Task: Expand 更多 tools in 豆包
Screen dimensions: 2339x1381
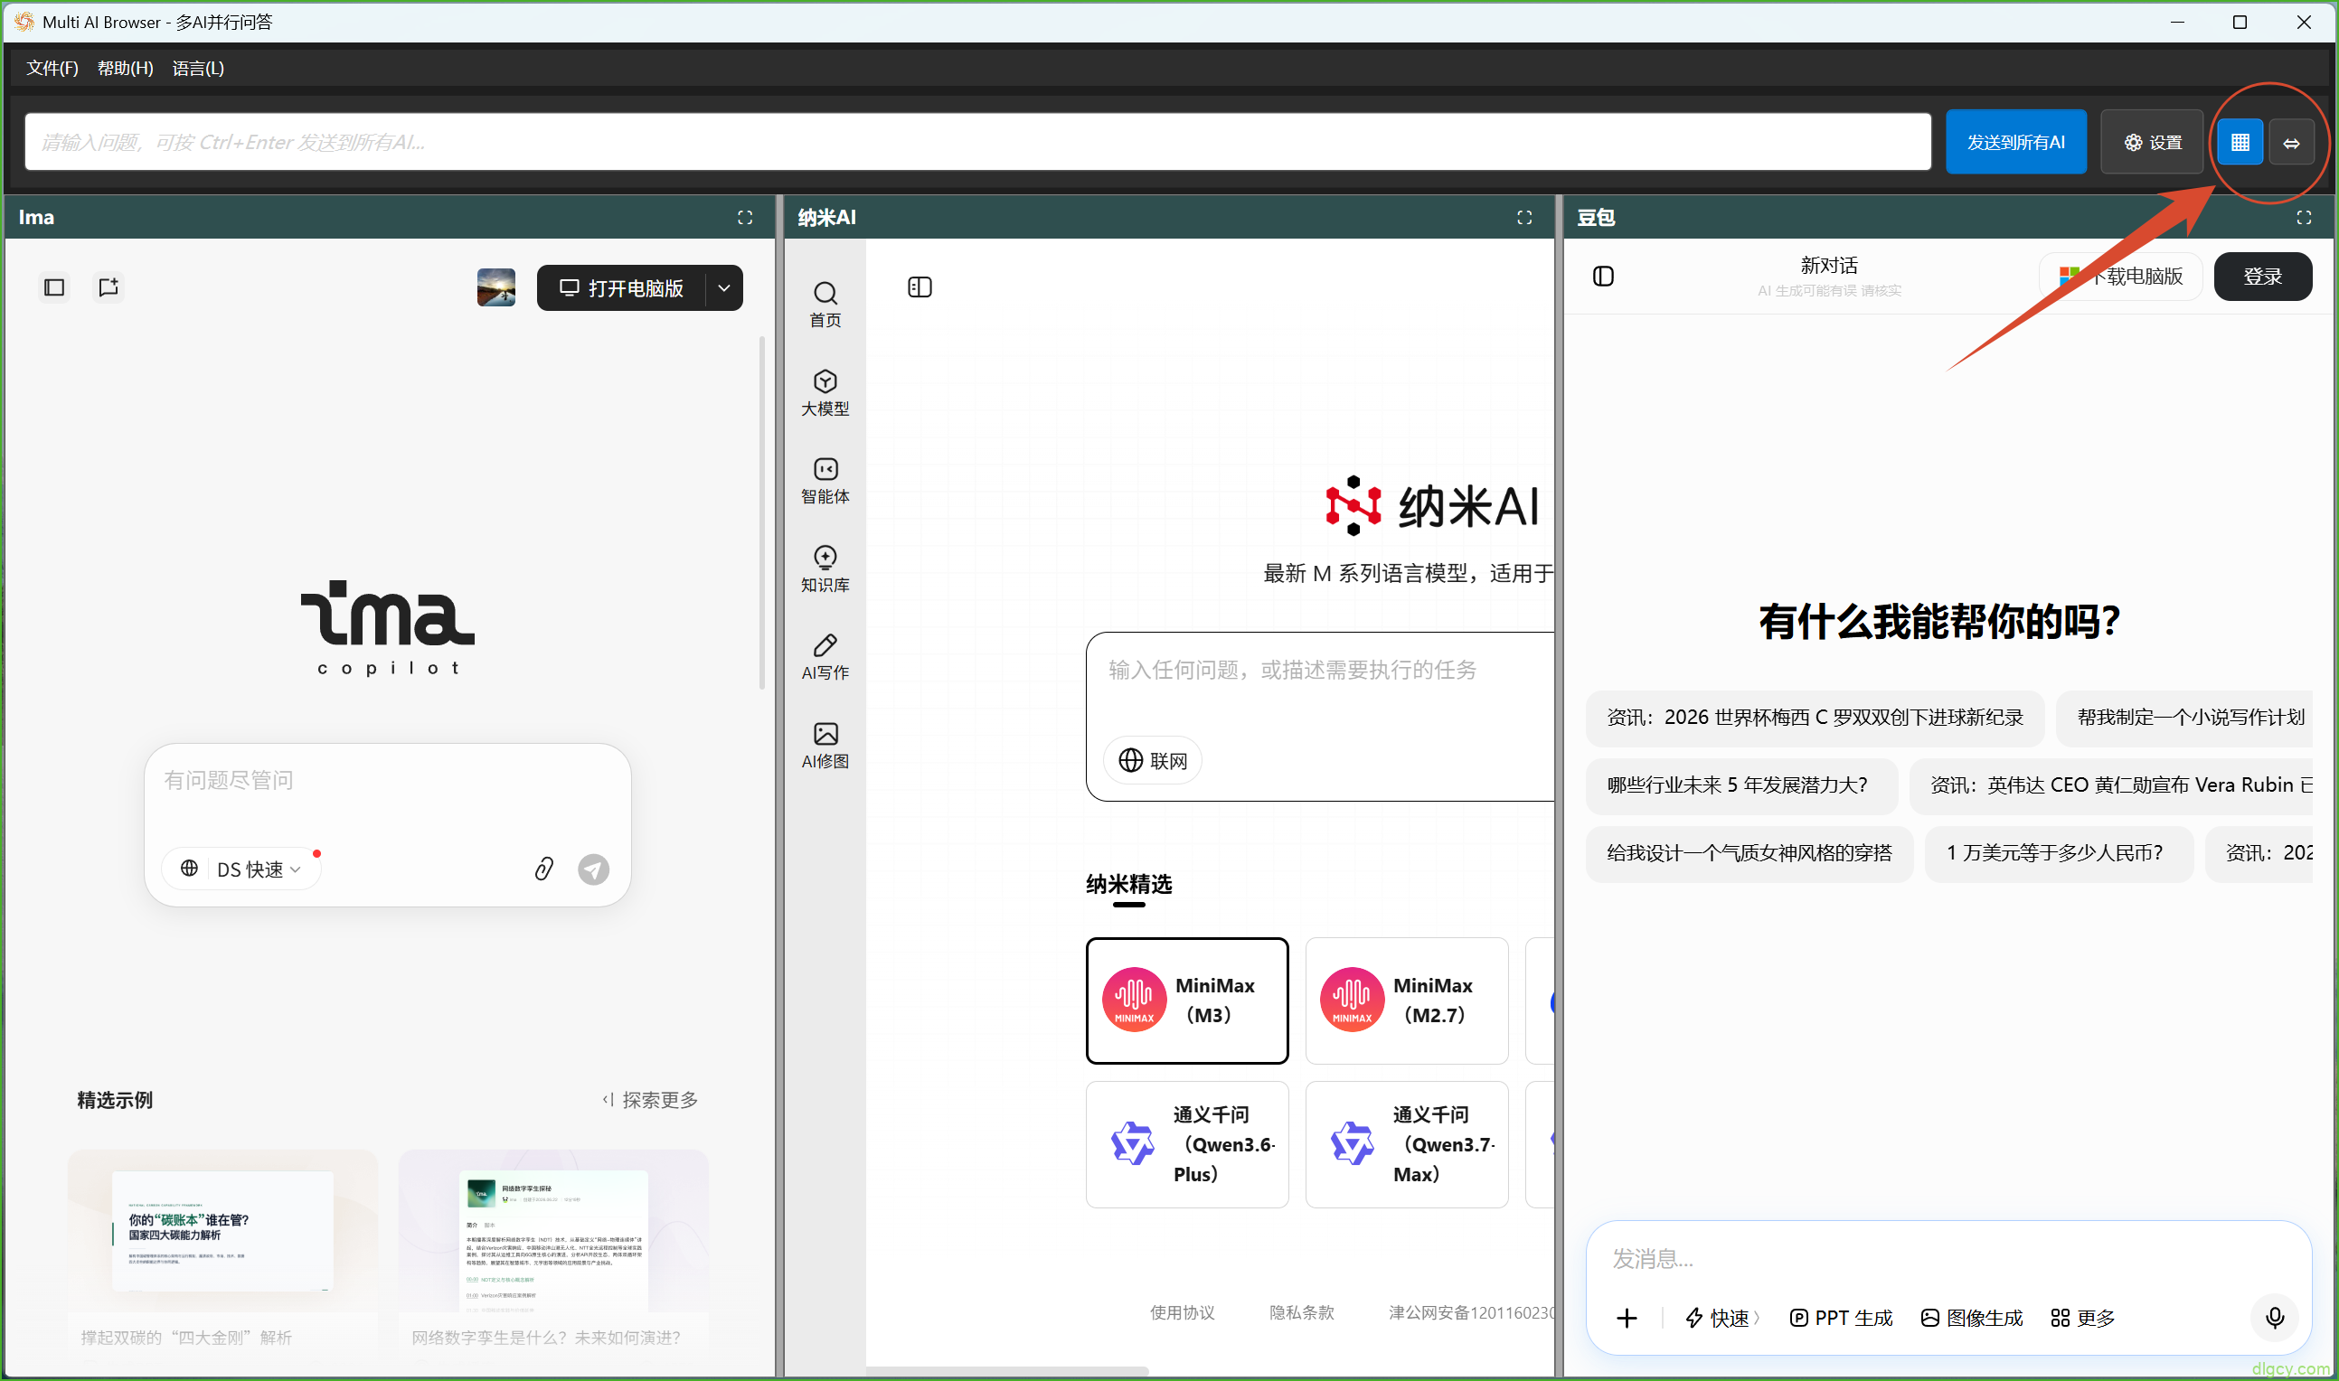Action: coord(2082,1318)
